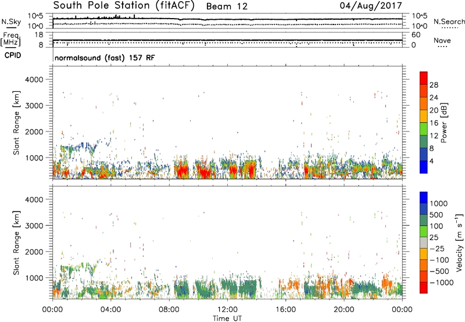Viewport: 465px width, 322px height.
Task: Click the right '10^0' noise axis tick
Action: 420,26
